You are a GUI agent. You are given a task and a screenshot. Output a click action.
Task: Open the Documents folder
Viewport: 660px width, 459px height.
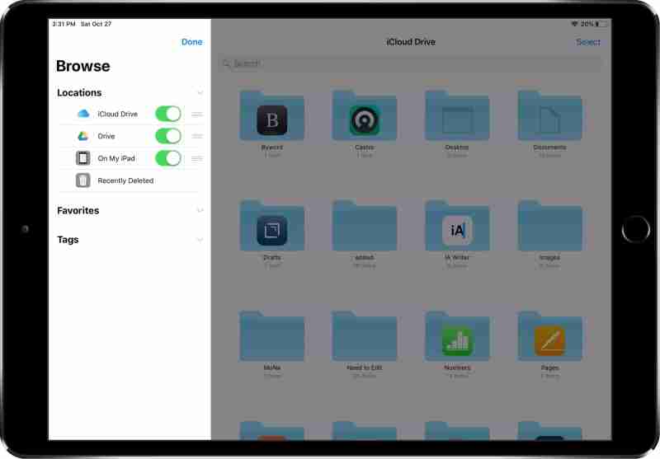tap(549, 116)
